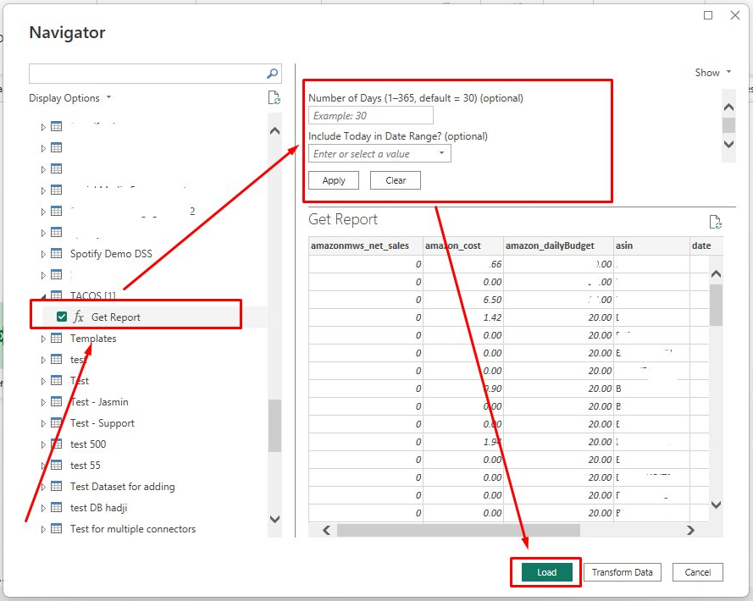Select the test 500 tree item
The width and height of the screenshot is (753, 601).
coord(88,444)
